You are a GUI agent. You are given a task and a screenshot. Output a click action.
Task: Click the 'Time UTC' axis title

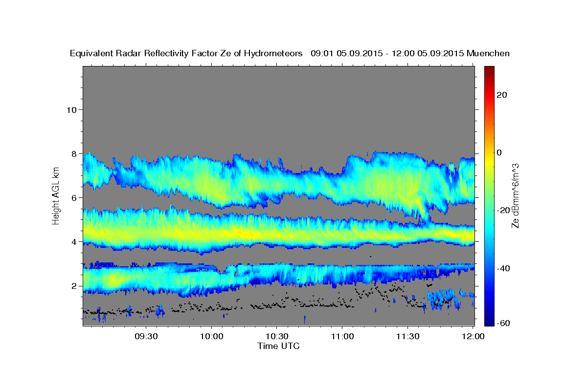tap(278, 347)
